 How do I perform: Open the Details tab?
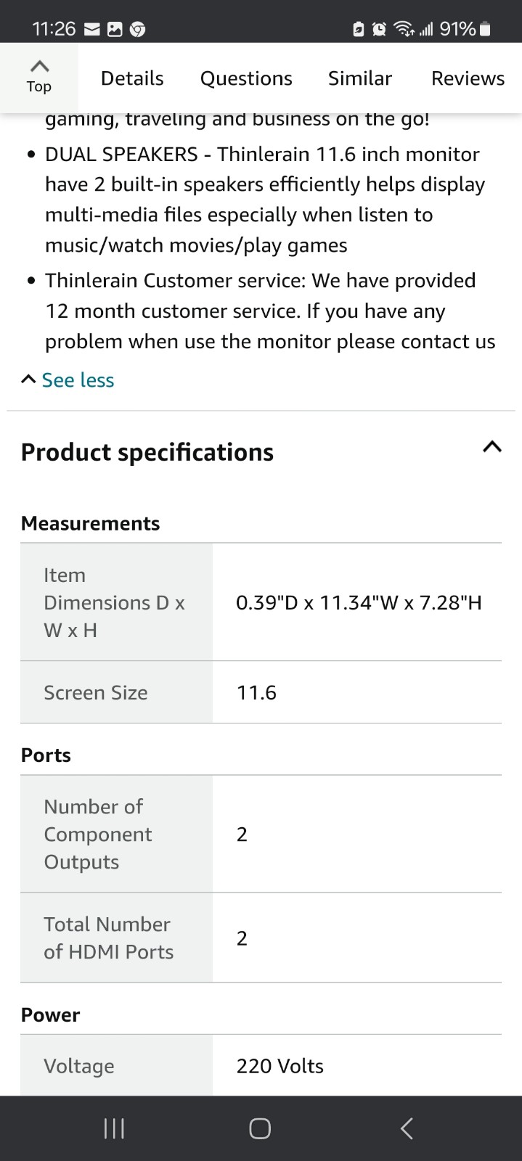132,78
